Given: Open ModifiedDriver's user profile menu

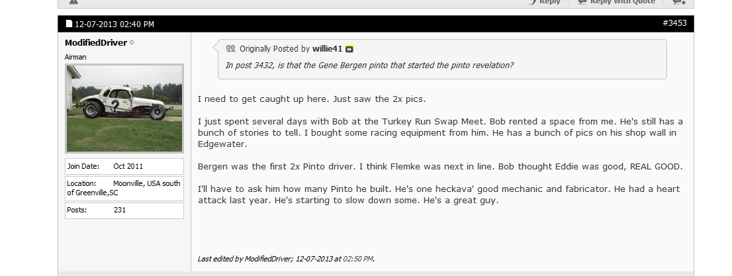Looking at the screenshot, I should 96,42.
